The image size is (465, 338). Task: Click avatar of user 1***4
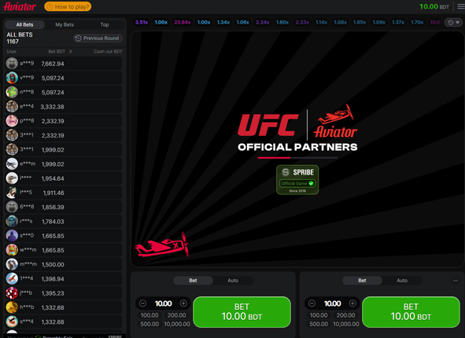tap(12, 279)
